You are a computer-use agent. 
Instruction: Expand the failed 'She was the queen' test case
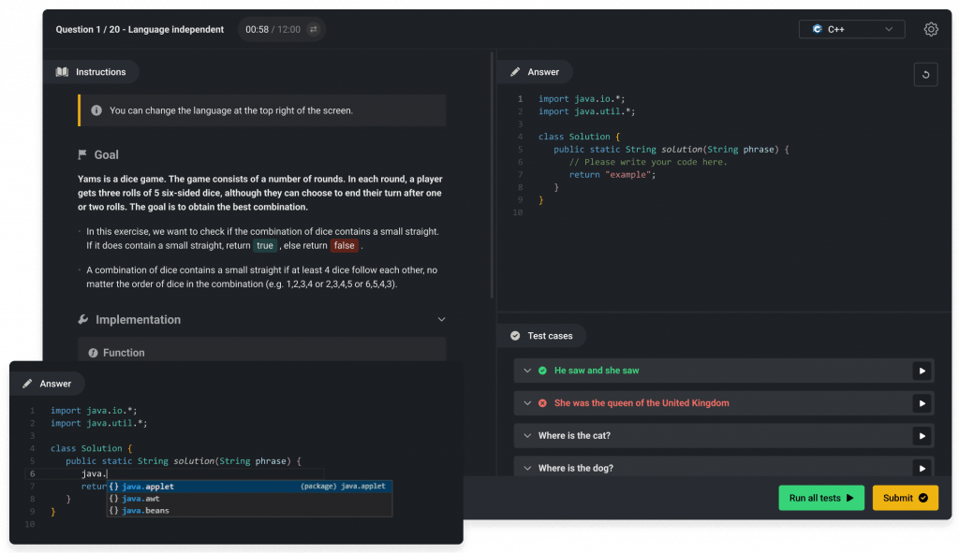(525, 403)
